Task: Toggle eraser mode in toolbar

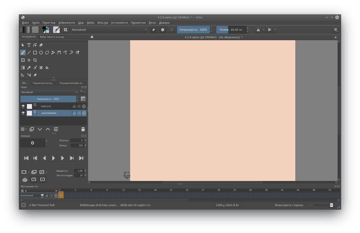Action: [154, 30]
